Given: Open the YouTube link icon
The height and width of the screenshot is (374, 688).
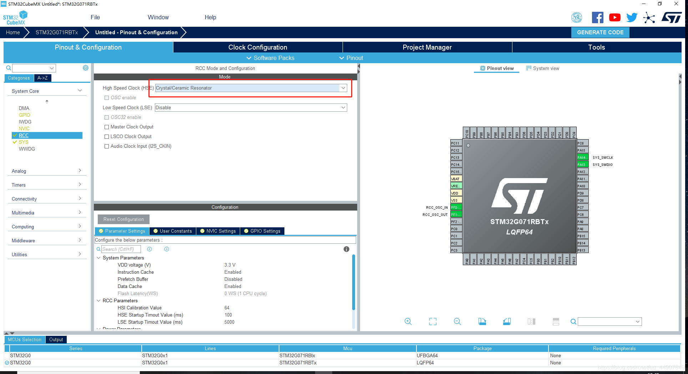Looking at the screenshot, I should 614,17.
